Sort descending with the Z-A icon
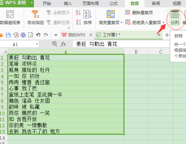186x144 pixels. 78,22
